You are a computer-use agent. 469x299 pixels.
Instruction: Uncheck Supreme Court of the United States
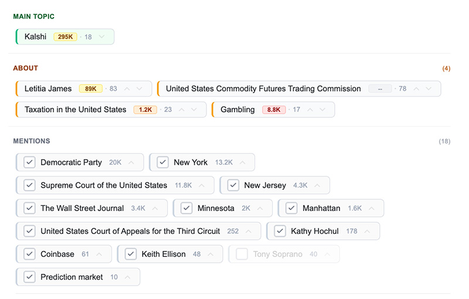[x=29, y=185]
